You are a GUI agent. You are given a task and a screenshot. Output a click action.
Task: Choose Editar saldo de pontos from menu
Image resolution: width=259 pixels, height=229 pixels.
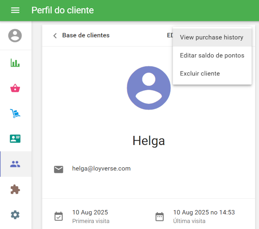(212, 56)
